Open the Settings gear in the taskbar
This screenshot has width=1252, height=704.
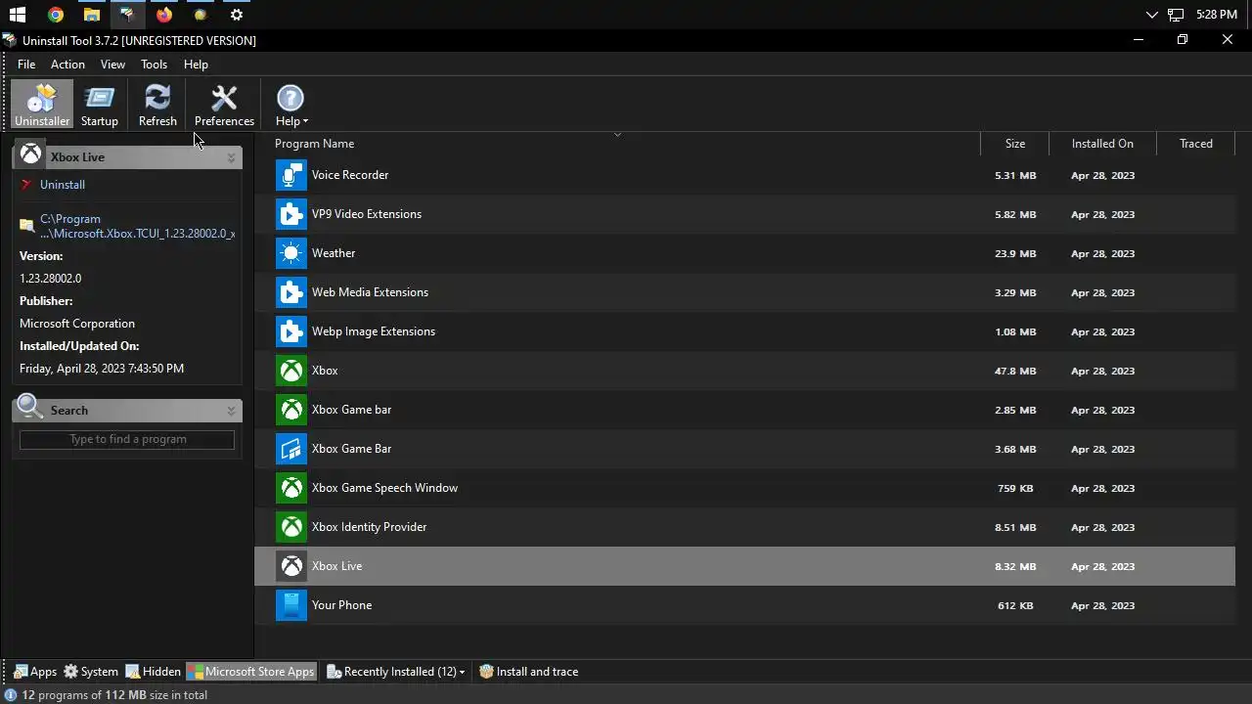click(x=237, y=15)
